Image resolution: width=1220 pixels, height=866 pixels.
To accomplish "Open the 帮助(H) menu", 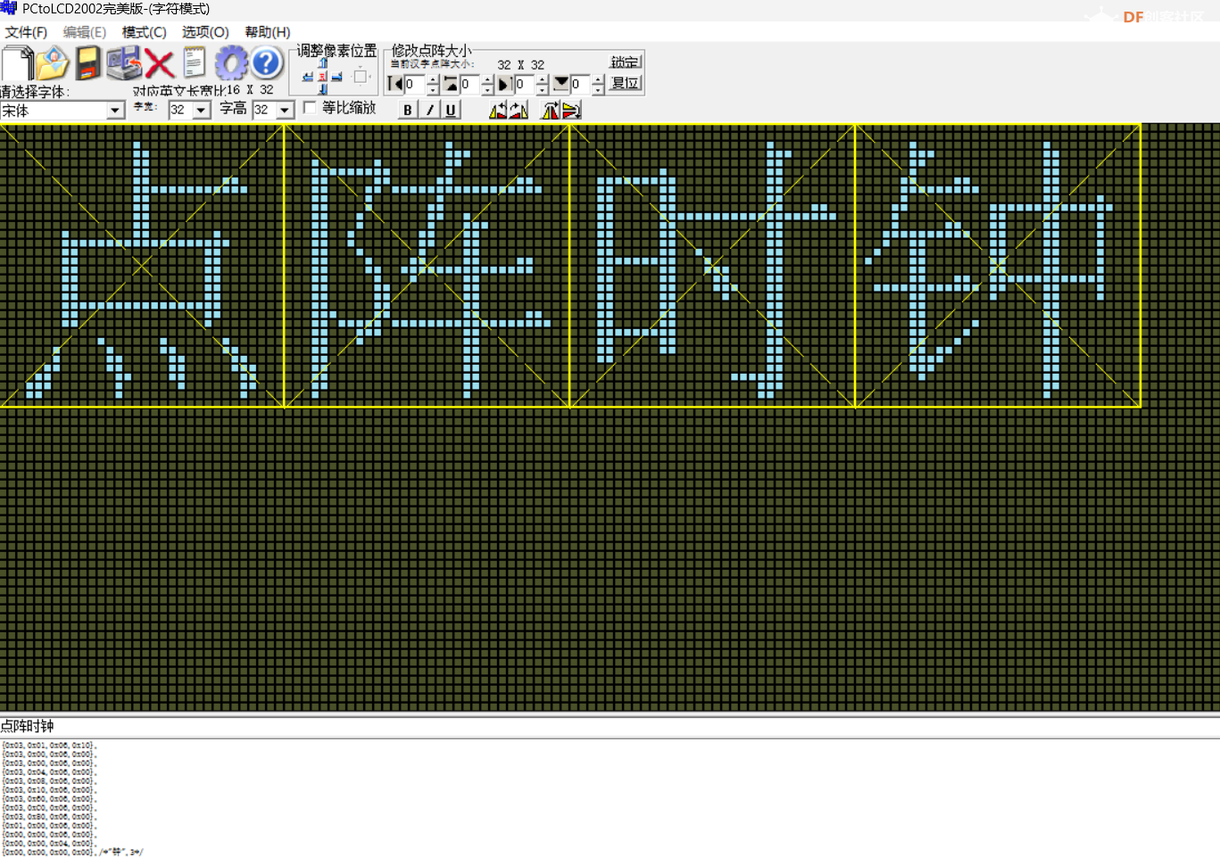I will coord(268,32).
